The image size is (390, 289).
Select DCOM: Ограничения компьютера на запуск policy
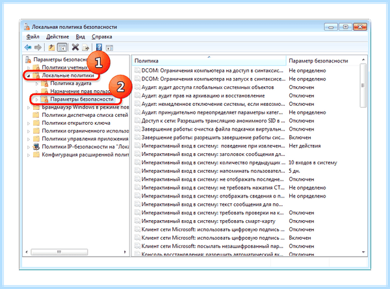213,79
